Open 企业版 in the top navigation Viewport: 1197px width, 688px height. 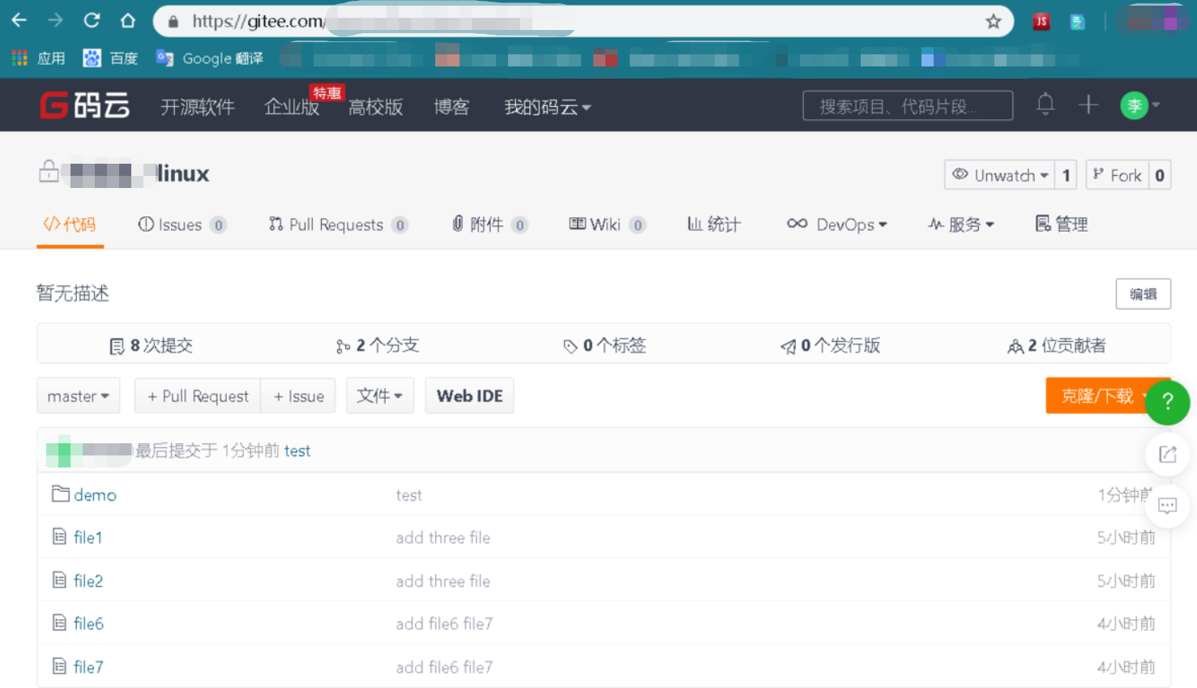coord(292,107)
